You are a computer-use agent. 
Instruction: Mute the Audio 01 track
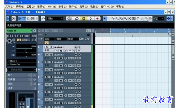tap(47, 47)
